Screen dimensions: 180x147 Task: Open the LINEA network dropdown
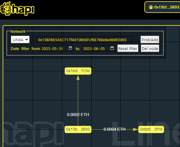[20, 39]
